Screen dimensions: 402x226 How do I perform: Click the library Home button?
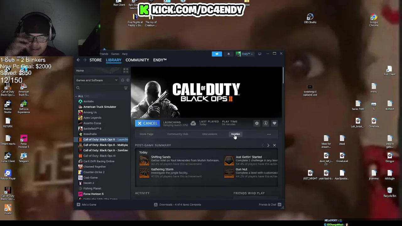pos(97,71)
